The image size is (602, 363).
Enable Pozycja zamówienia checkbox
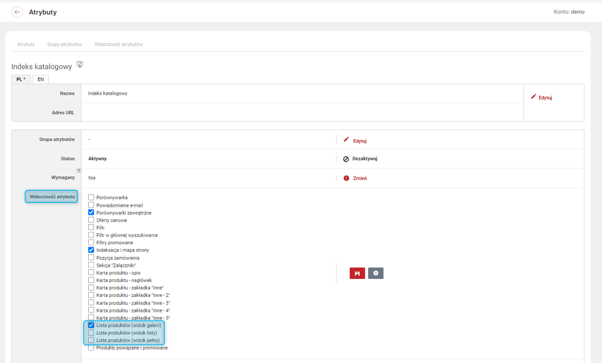coord(91,258)
